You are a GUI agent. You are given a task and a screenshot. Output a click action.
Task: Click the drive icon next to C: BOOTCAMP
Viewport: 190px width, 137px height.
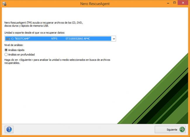pos(8,39)
